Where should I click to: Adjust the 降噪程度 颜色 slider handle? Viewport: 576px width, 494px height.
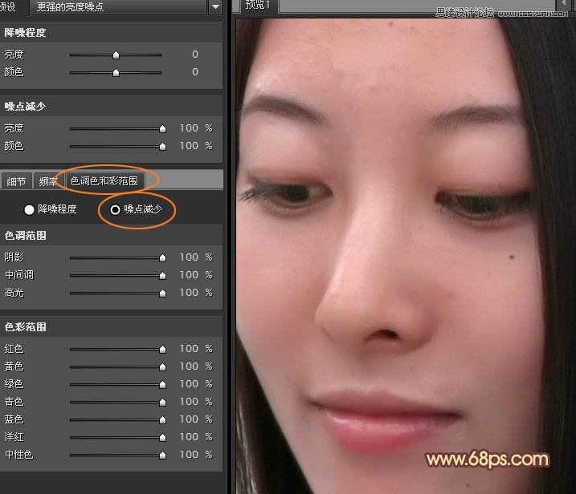tap(116, 73)
